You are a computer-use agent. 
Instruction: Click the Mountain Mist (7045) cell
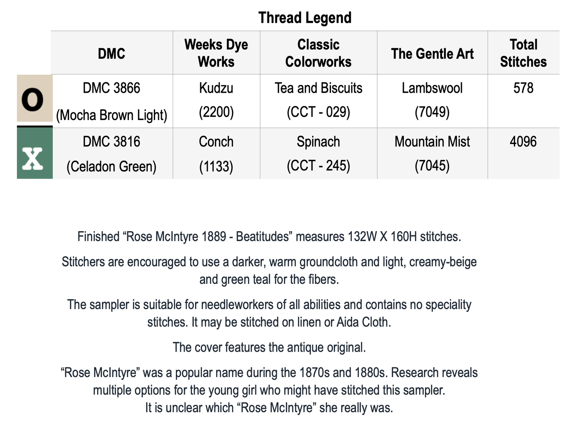[x=432, y=153]
